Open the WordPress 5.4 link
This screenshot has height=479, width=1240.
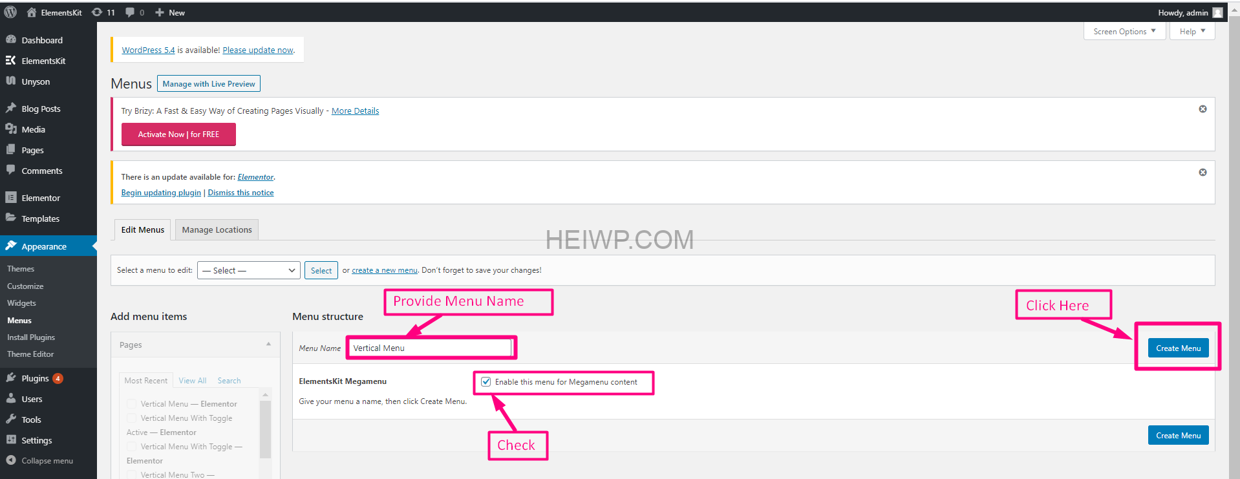point(148,50)
